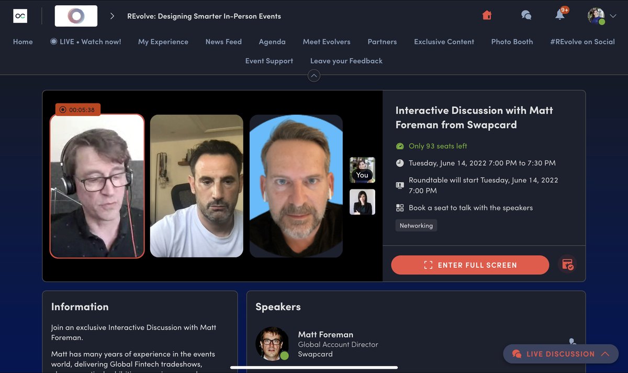Click the session date and time text
628x373 pixels.
pyautogui.click(x=482, y=163)
